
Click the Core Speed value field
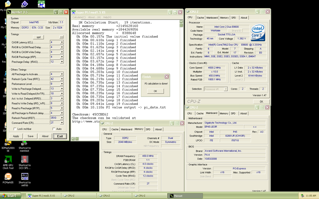pos(214,68)
